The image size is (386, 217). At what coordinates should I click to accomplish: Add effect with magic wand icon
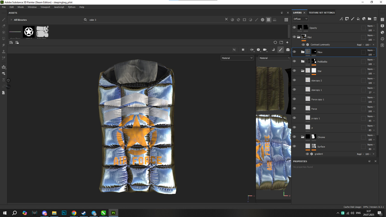point(341,19)
